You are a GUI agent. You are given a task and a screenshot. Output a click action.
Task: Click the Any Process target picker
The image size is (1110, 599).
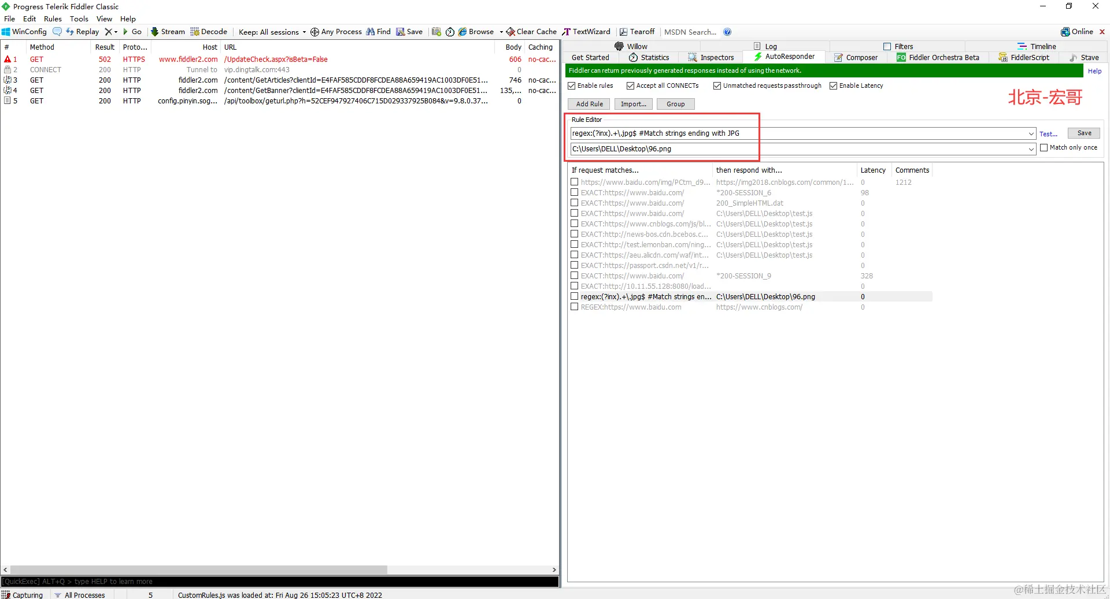pos(336,32)
